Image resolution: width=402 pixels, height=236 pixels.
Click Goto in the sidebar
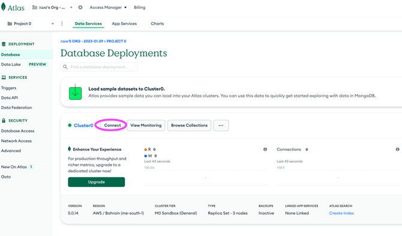6,177
